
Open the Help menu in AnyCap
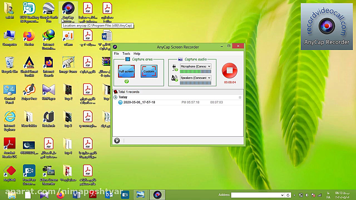(137, 54)
